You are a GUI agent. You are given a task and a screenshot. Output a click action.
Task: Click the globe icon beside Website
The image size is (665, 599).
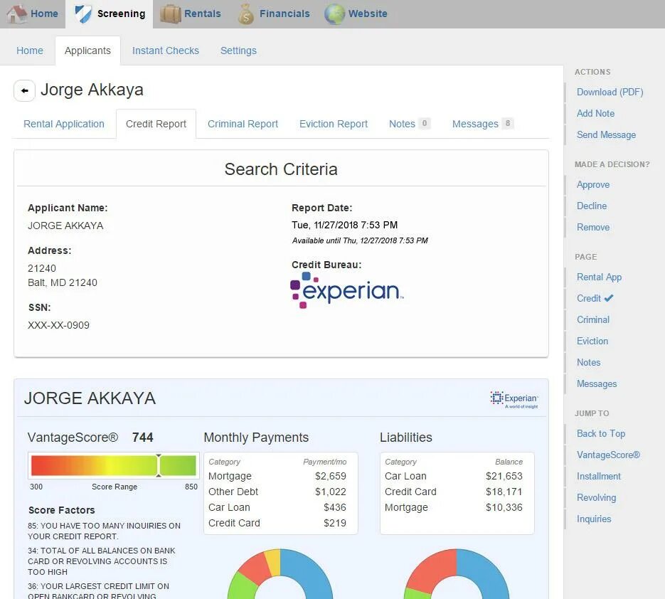[x=334, y=14]
